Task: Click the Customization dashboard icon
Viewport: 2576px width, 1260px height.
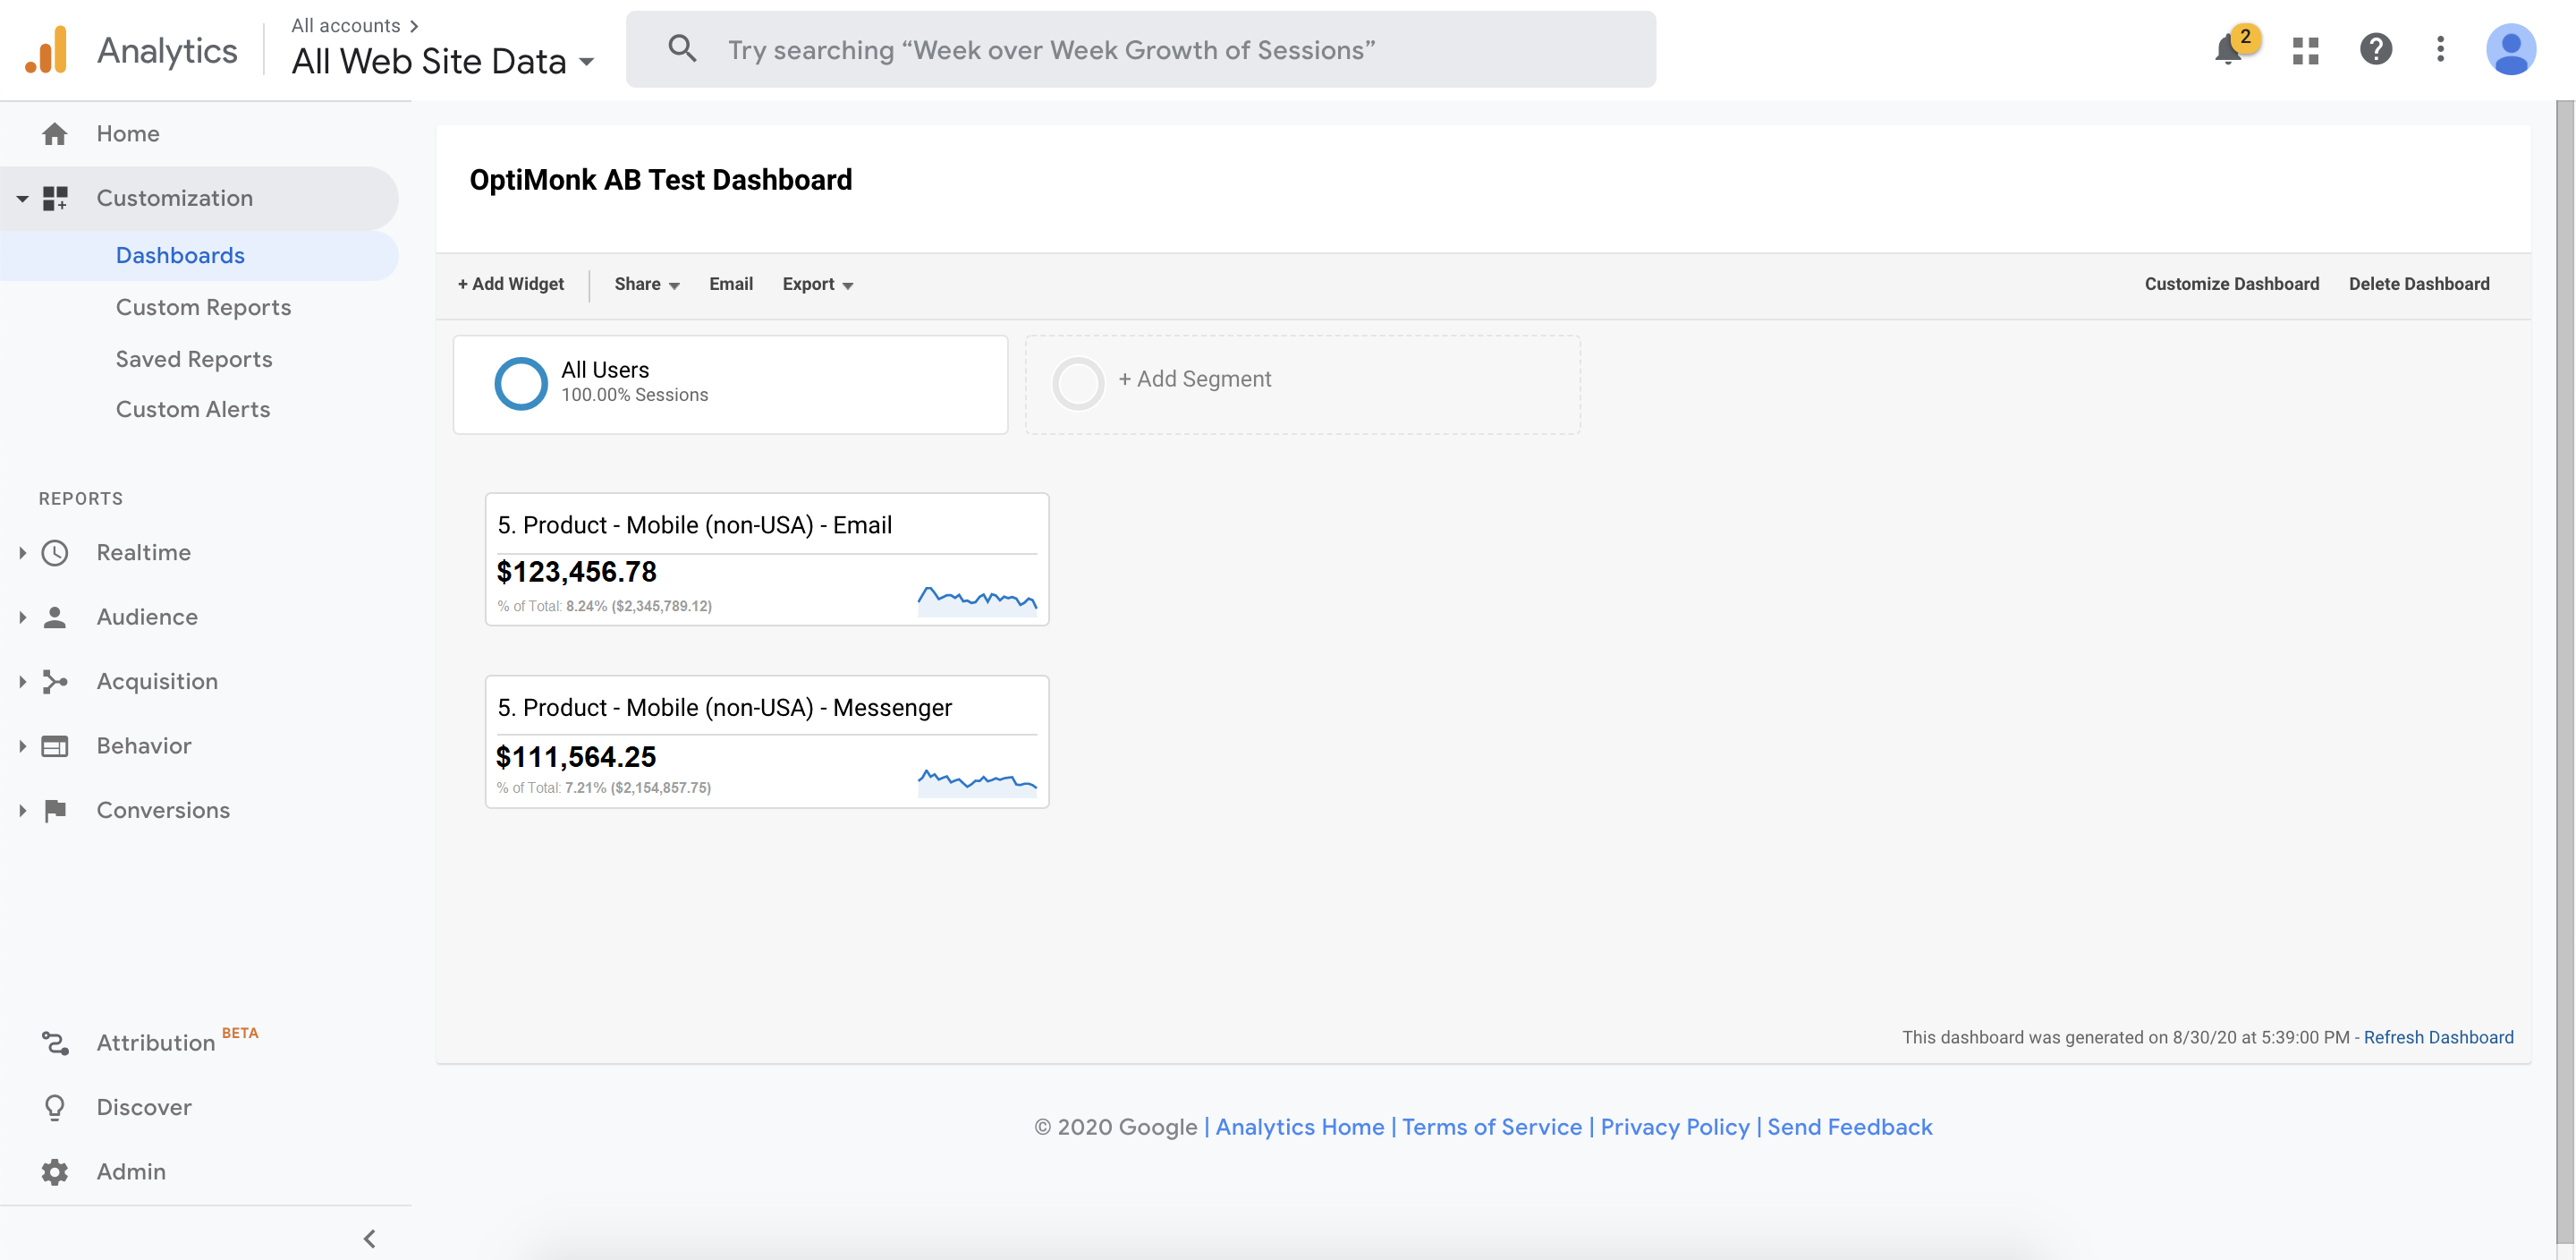Action: pos(55,198)
